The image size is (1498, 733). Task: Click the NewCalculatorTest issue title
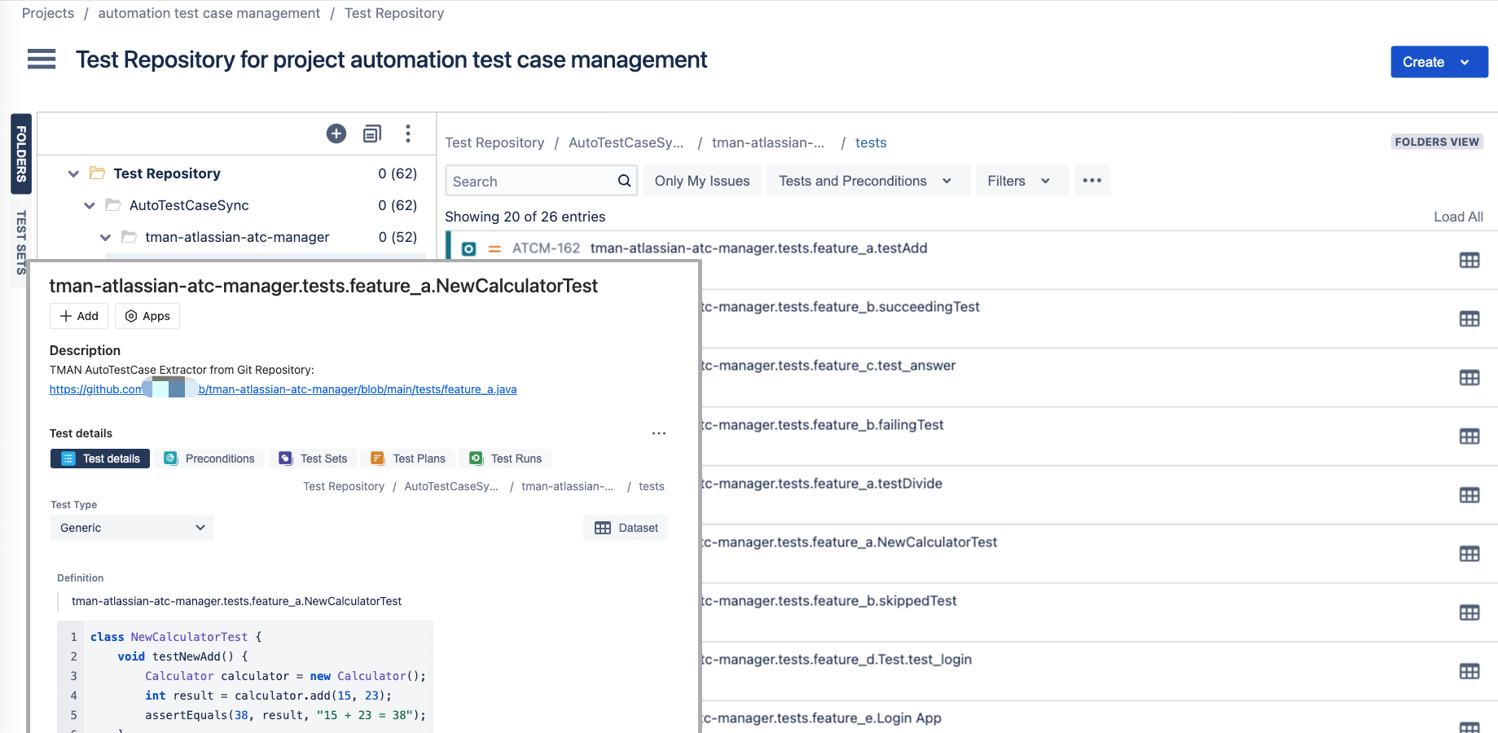point(323,286)
